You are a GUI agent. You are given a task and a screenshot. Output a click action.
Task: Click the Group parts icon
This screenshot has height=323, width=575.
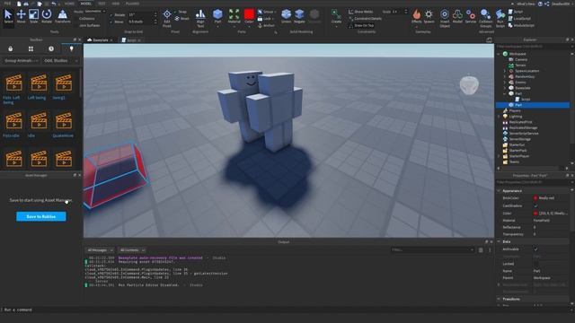tap(260, 12)
